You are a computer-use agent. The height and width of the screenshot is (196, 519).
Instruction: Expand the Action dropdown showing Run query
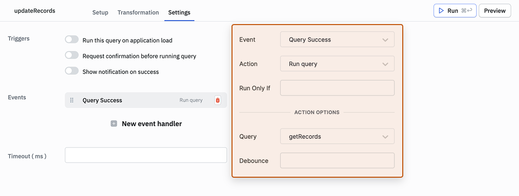click(x=337, y=64)
